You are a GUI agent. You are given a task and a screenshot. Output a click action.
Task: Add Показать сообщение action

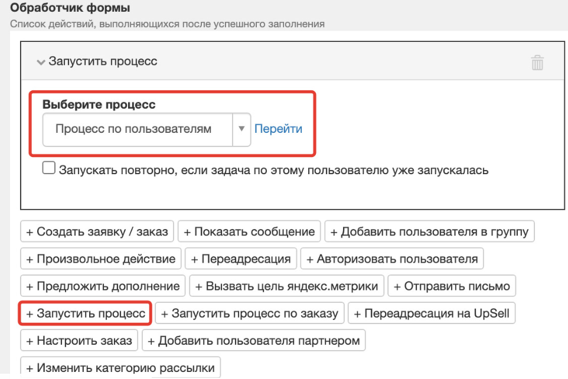pos(249,231)
